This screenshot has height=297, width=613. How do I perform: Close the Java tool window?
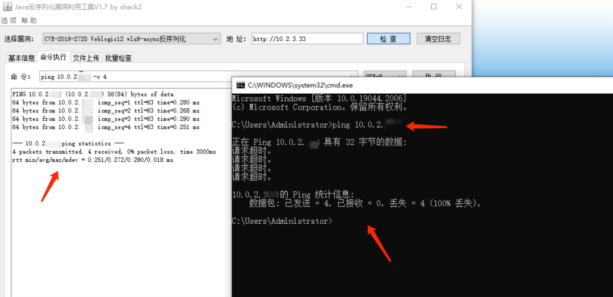459,7
